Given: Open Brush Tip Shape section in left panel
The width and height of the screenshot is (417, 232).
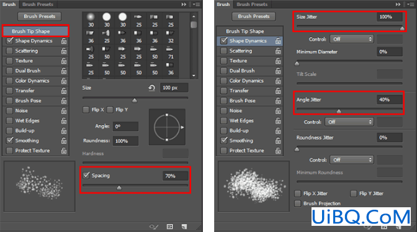Looking at the screenshot, I should click(x=35, y=32).
